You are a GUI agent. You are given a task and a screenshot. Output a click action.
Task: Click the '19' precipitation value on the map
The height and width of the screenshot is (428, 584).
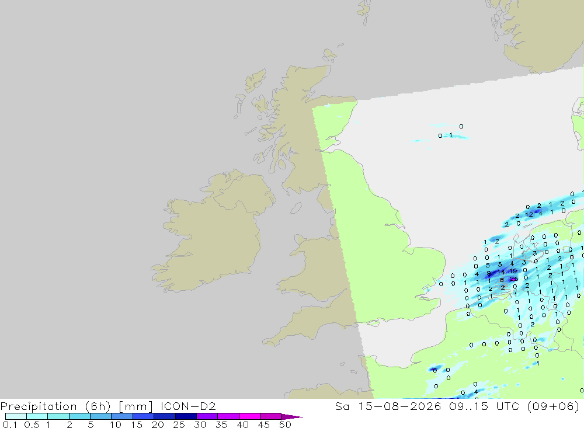pyautogui.click(x=513, y=271)
